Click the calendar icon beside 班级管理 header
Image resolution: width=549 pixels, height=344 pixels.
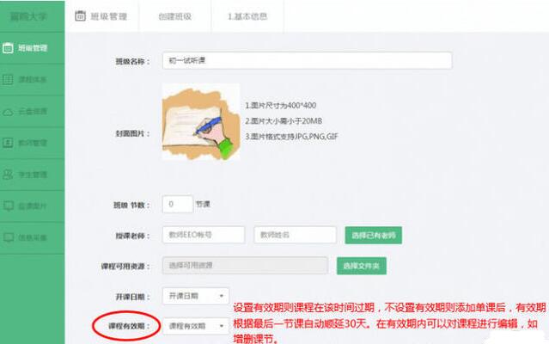pyautogui.click(x=80, y=15)
